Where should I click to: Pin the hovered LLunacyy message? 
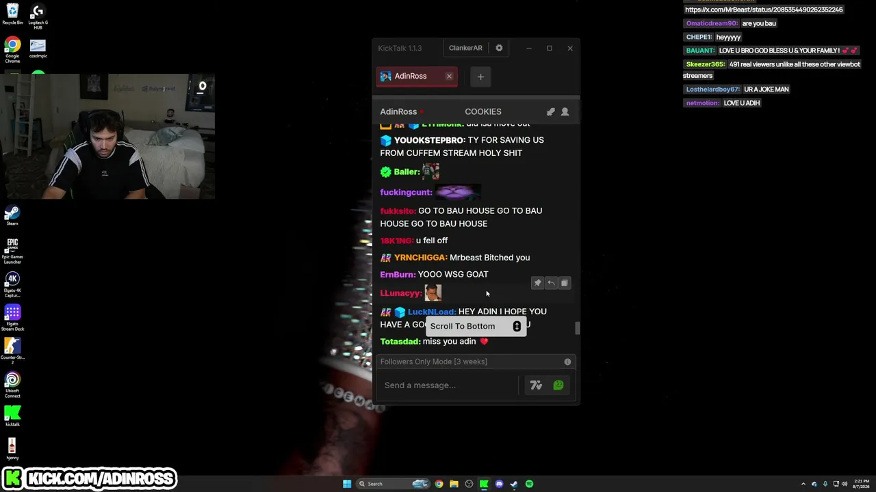click(x=537, y=283)
